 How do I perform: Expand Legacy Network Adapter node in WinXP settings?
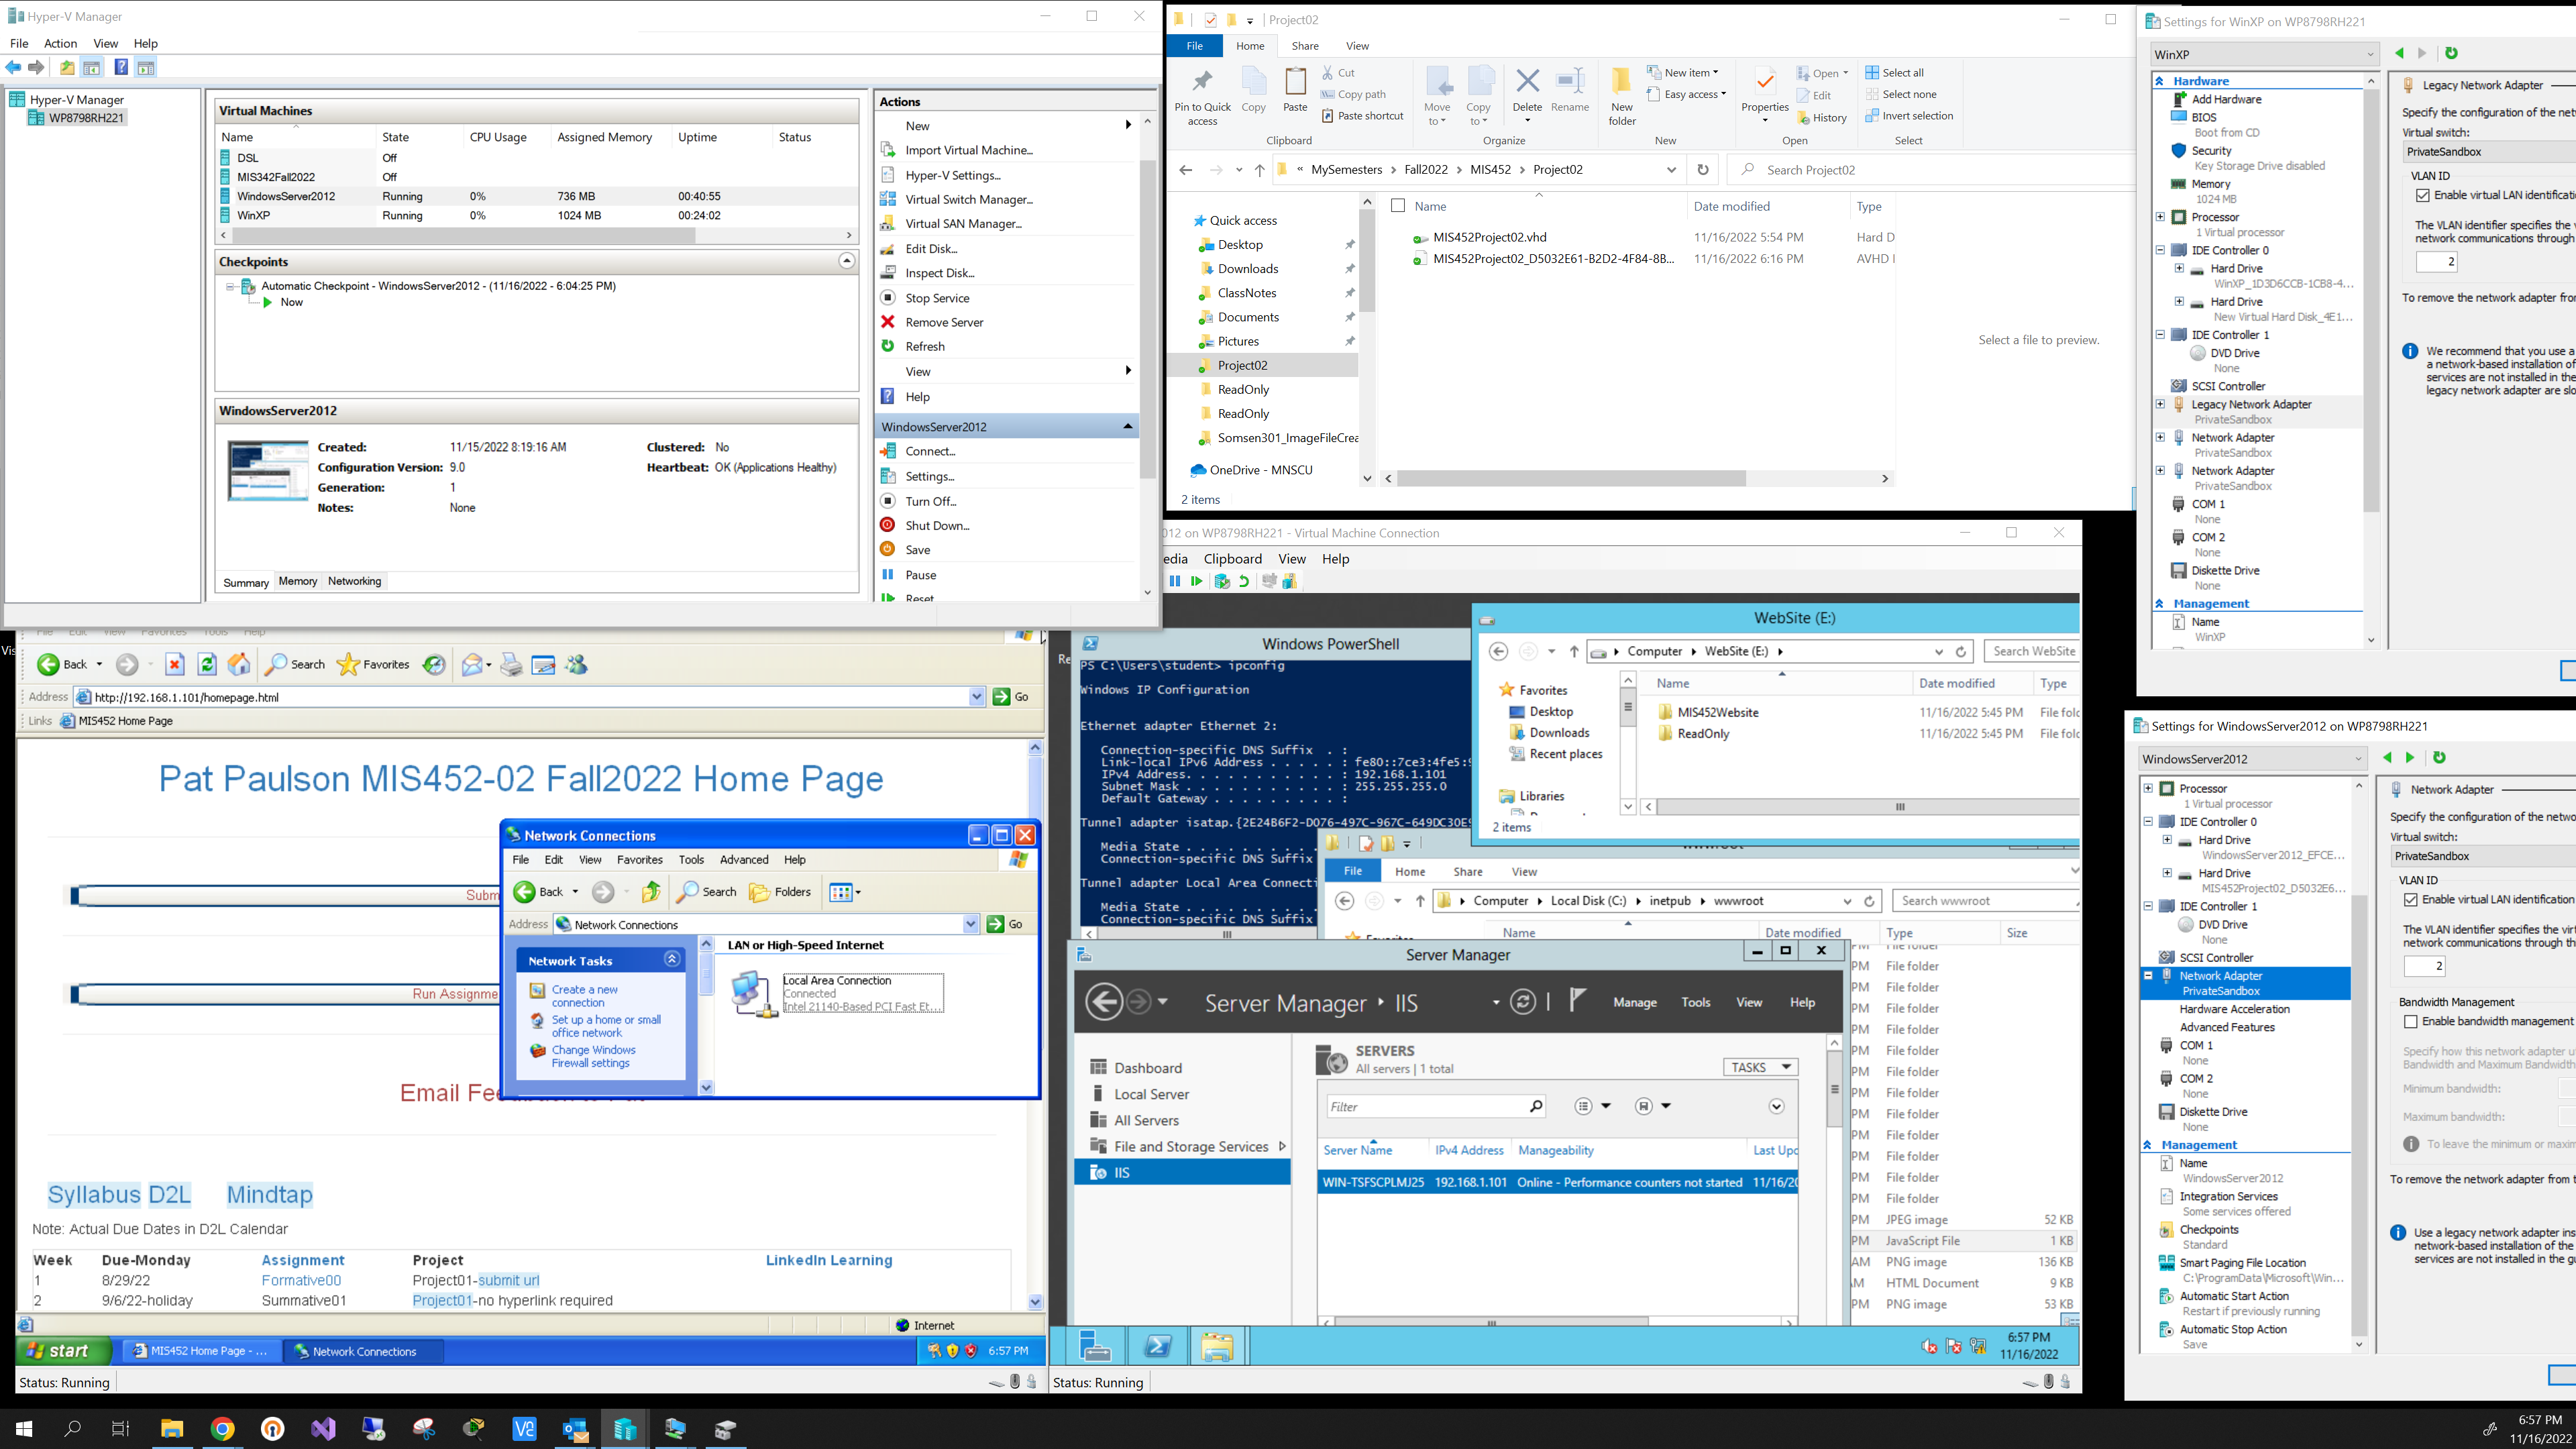tap(2160, 404)
